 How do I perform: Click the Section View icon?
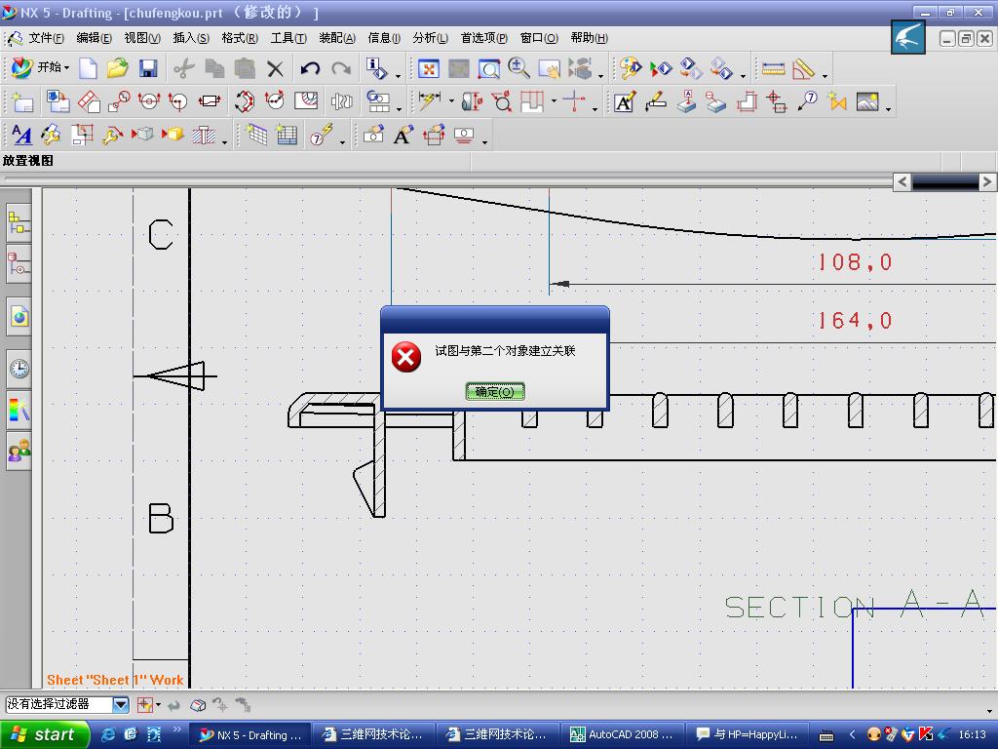pyautogui.click(x=149, y=101)
